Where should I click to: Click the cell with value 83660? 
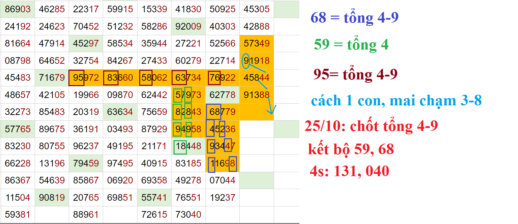120,78
